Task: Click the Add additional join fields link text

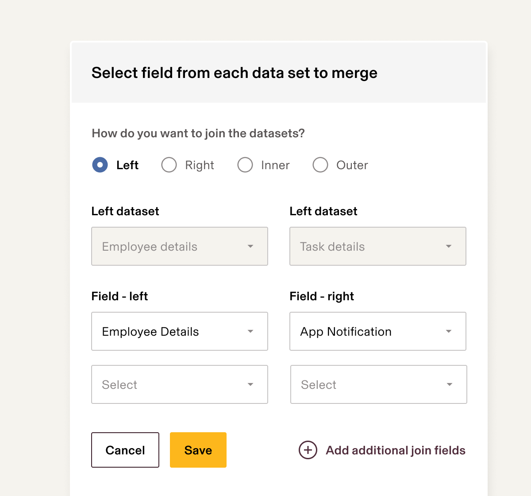Action: pyautogui.click(x=396, y=450)
